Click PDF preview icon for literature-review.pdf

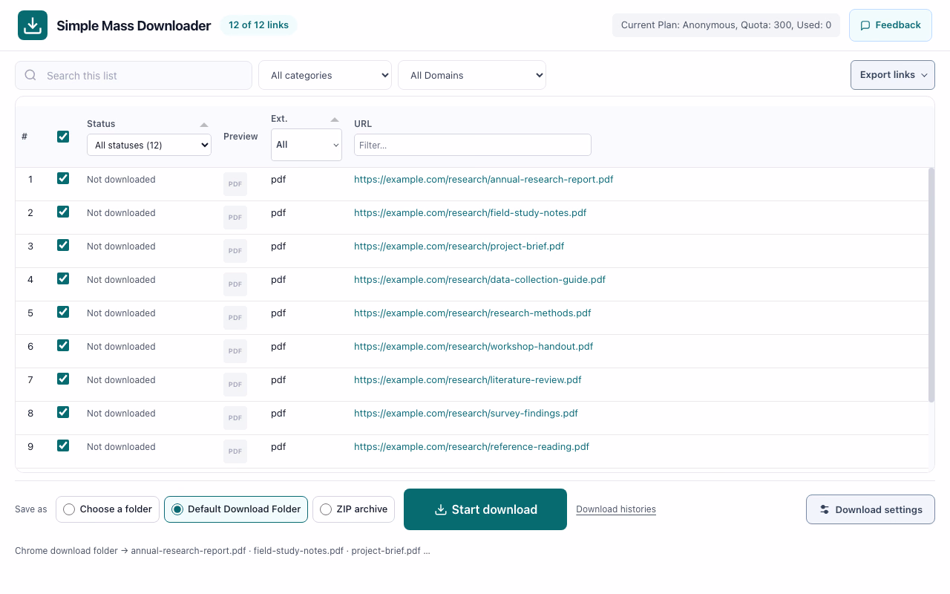pyautogui.click(x=235, y=385)
